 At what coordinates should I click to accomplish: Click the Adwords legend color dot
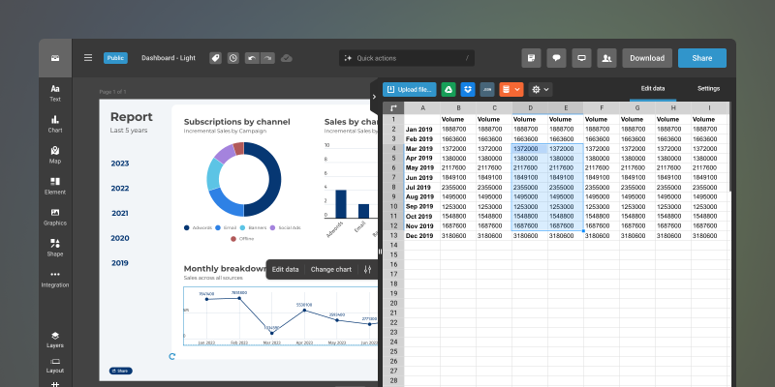tap(186, 227)
